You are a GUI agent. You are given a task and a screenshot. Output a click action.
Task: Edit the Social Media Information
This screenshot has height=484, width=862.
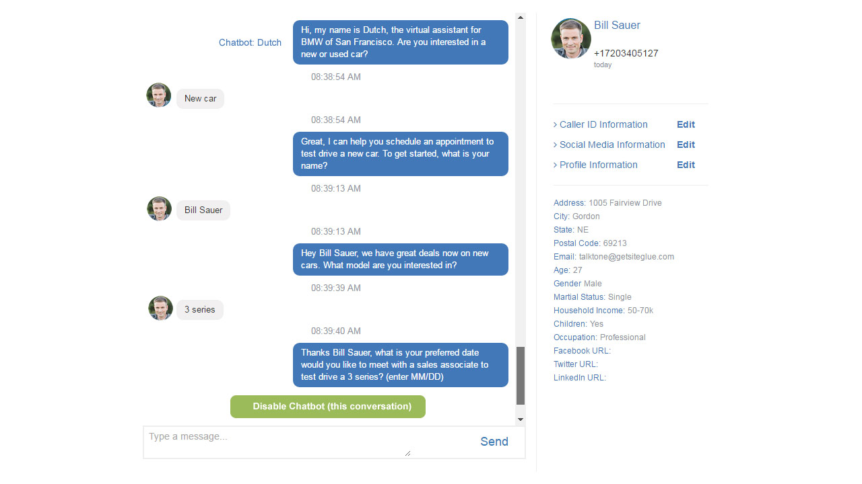[686, 145]
